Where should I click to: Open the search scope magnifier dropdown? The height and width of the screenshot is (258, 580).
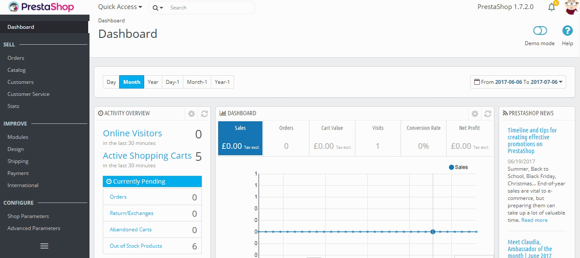tap(157, 8)
